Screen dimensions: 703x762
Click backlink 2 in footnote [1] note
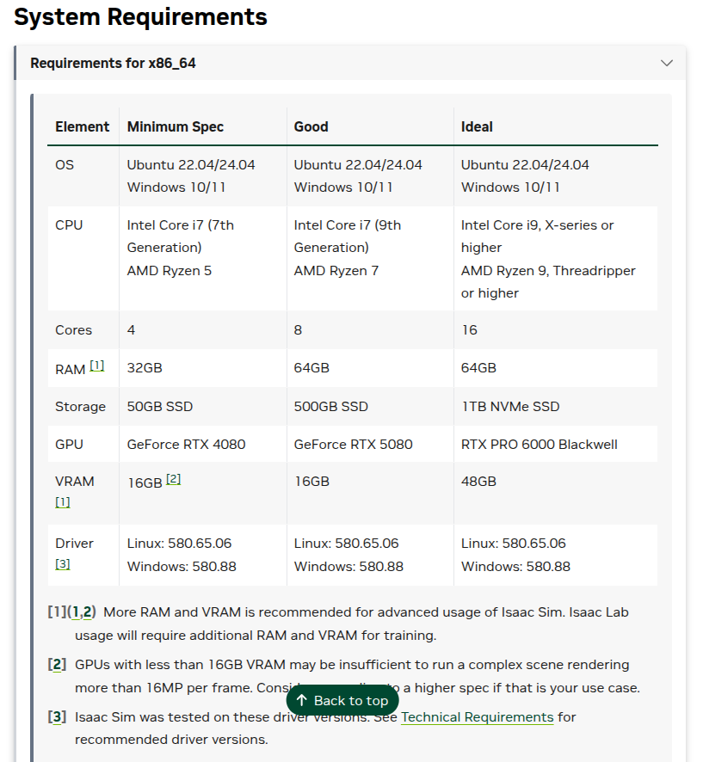click(88, 611)
